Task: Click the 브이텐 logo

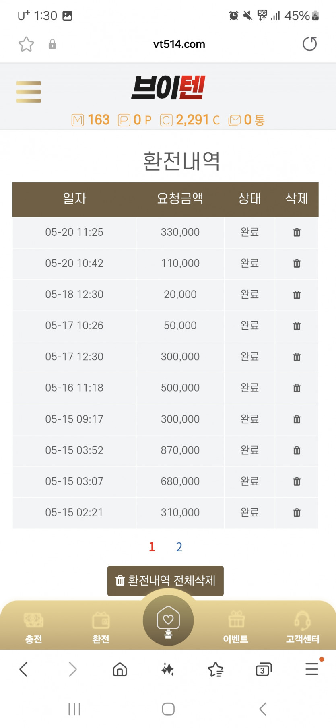Action: [x=168, y=87]
